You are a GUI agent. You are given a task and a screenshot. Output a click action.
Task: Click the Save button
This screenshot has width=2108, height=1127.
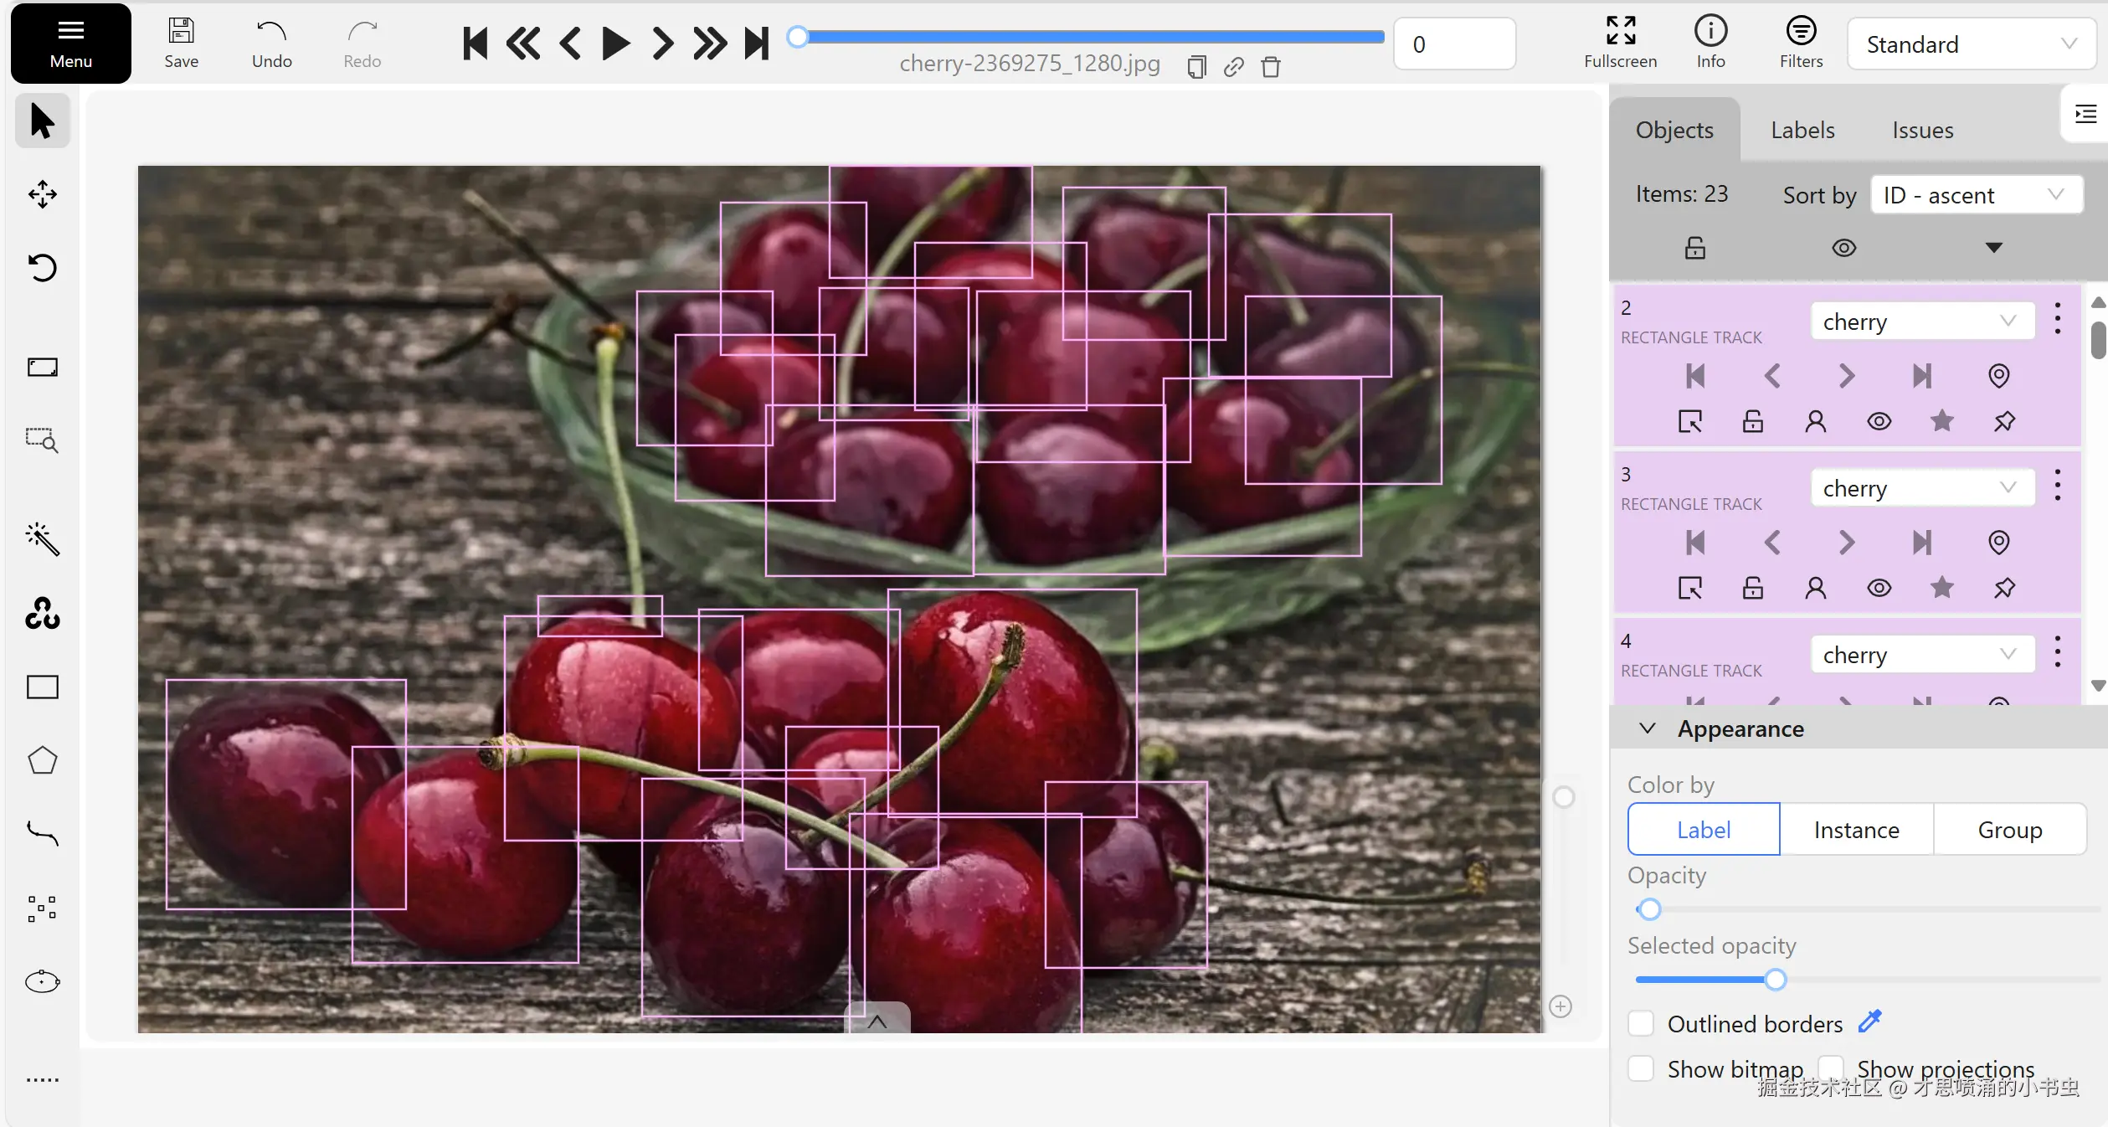point(181,43)
